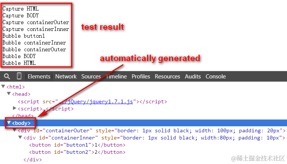
Task: Click the containerInner style attribute value
Action: 201,138
